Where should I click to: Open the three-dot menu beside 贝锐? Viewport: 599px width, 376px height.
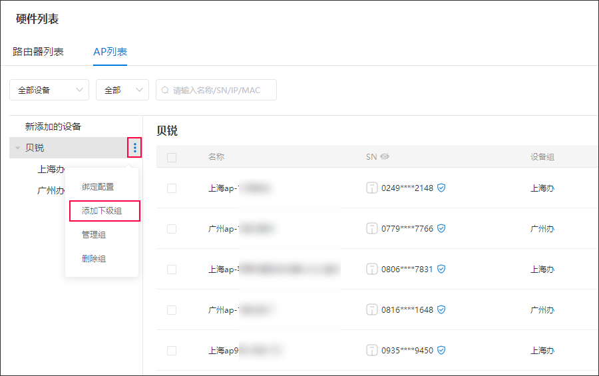[134, 148]
